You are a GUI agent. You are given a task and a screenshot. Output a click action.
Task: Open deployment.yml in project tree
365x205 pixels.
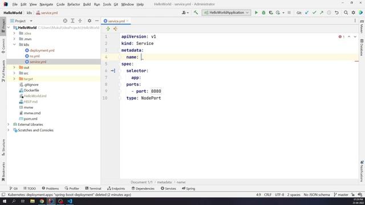[x=42, y=50]
